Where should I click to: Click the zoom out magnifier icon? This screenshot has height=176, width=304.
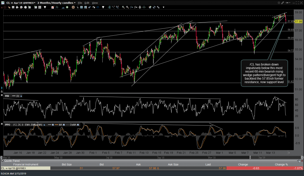point(128,7)
